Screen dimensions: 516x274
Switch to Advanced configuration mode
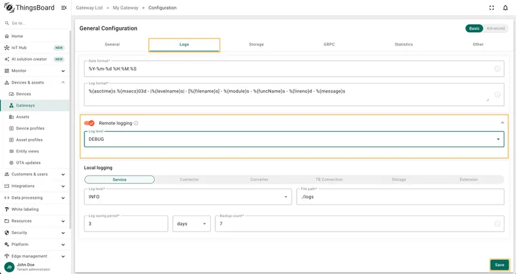pyautogui.click(x=495, y=28)
